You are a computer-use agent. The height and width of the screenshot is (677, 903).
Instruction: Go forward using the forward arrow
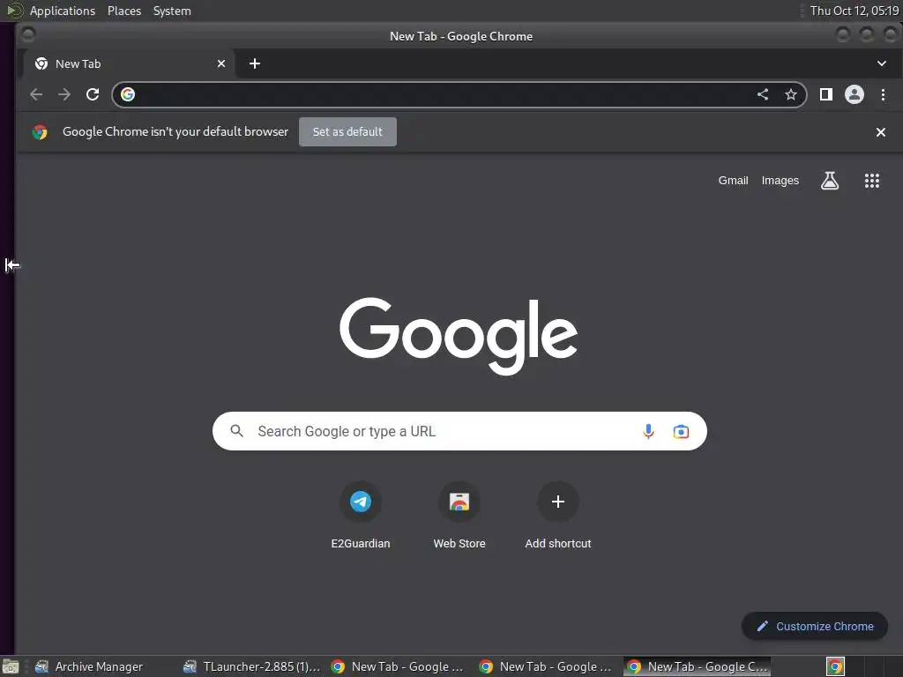(63, 94)
